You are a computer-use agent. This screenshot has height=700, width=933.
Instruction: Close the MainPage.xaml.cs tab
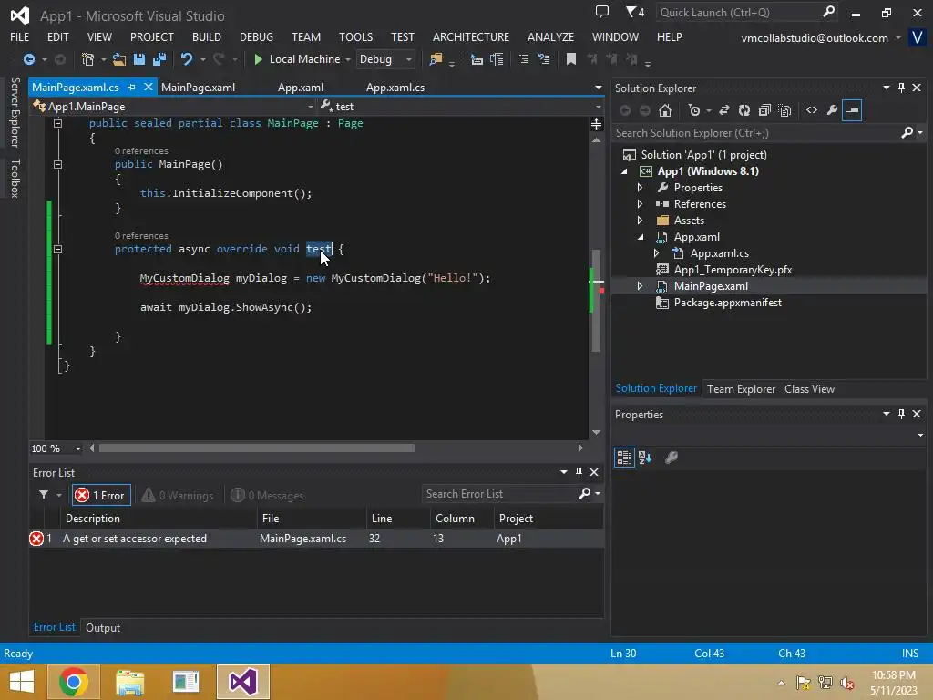click(x=149, y=87)
